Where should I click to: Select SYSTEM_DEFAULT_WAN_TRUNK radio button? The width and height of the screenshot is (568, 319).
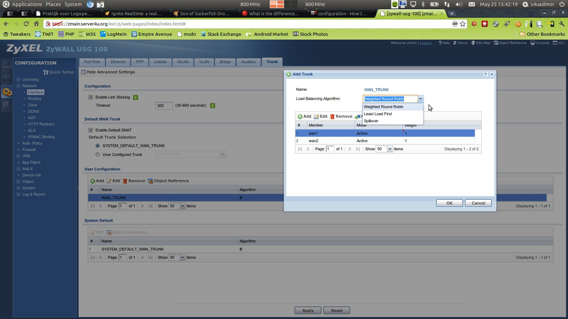pos(98,146)
